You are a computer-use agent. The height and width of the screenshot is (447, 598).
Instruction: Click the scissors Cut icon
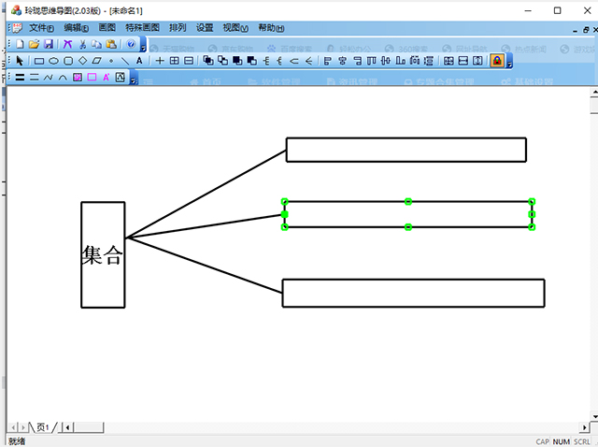pyautogui.click(x=82, y=44)
